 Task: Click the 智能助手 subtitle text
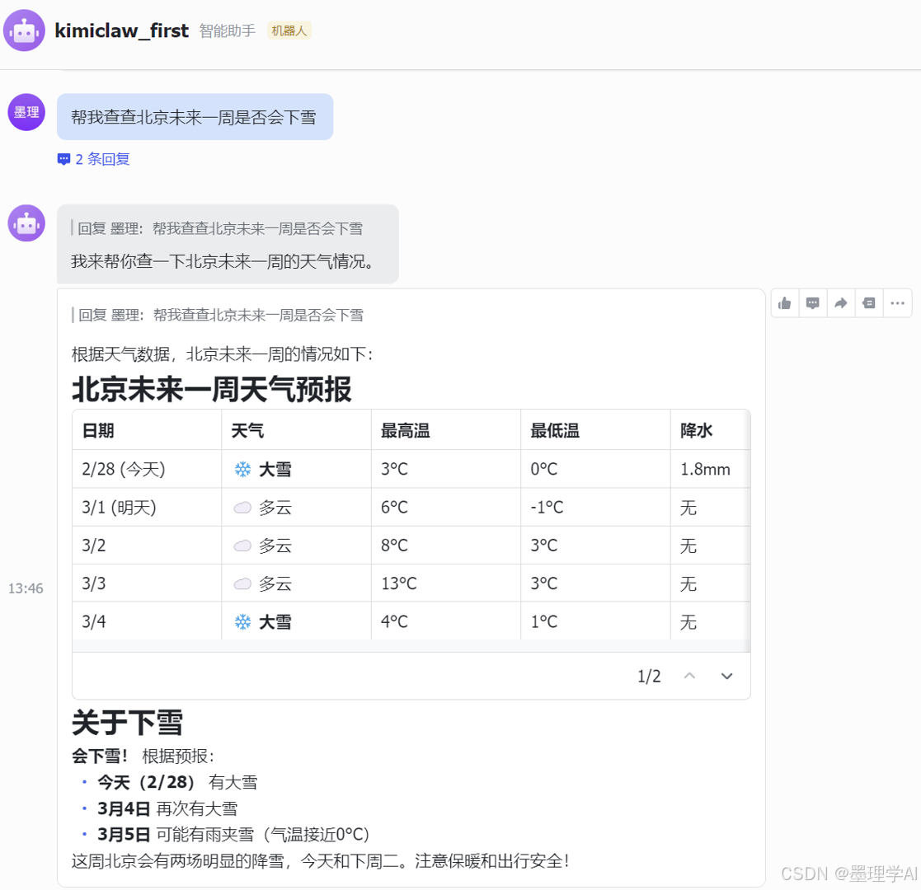(x=228, y=30)
